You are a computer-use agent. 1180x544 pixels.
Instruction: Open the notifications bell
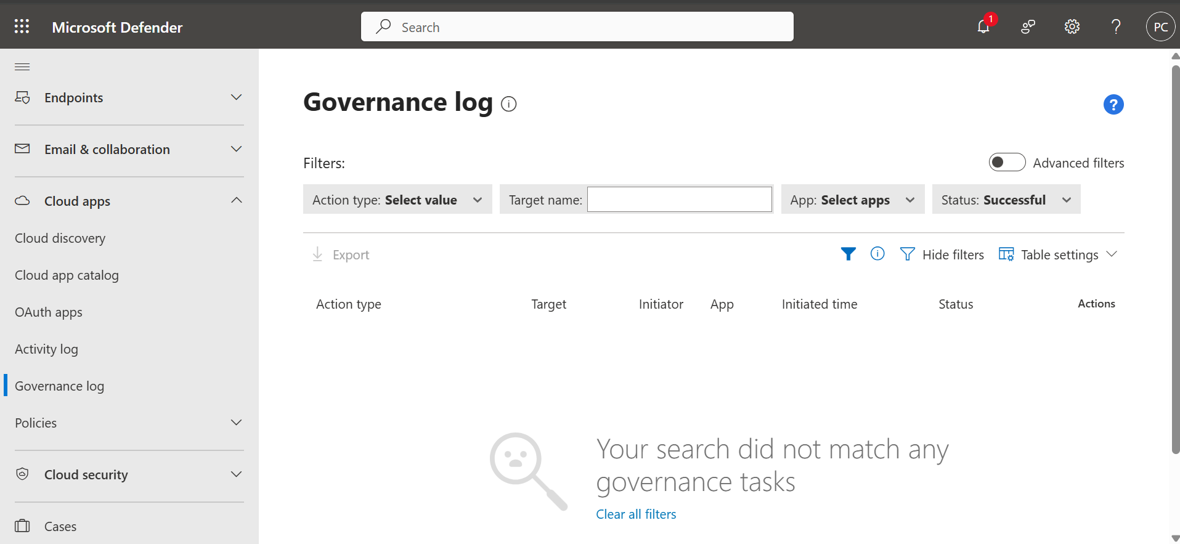tap(983, 26)
